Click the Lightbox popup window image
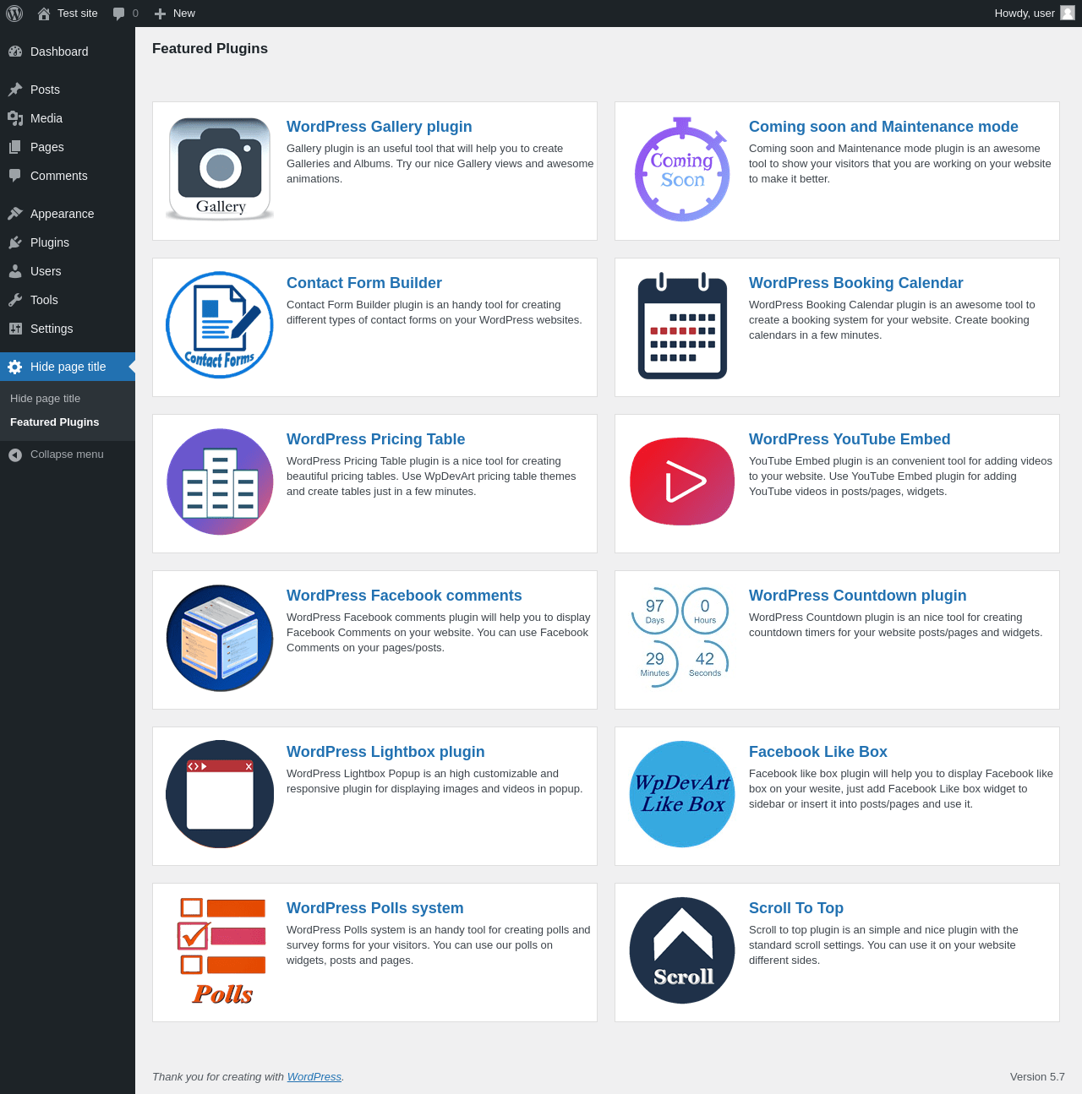 click(x=220, y=794)
